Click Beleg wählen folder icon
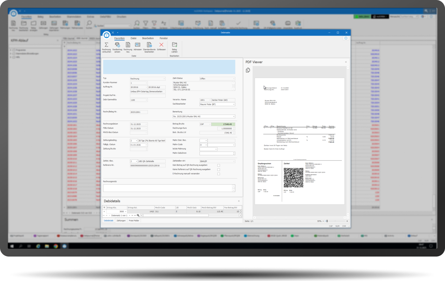Image resolution: width=445 pixels, height=281 pixels. [x=175, y=45]
